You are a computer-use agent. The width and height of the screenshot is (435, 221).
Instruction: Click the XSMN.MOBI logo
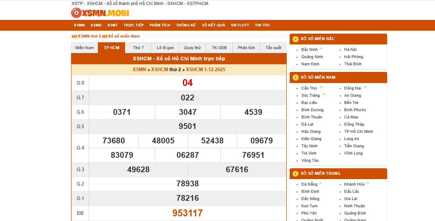click(x=100, y=13)
